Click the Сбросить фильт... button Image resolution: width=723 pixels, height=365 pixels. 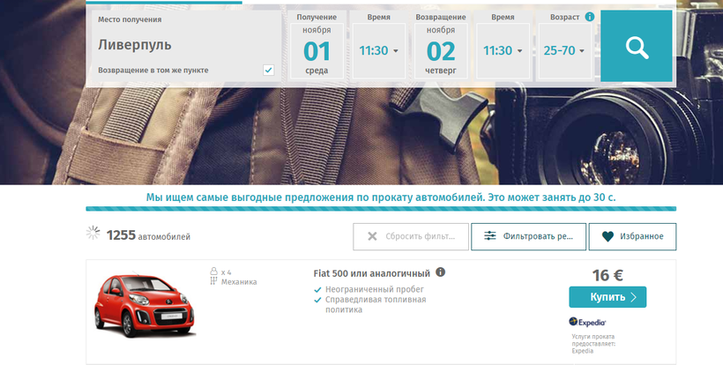pos(411,236)
